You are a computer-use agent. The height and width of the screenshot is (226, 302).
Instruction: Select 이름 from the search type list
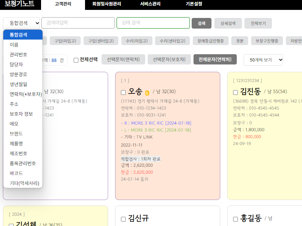[x=15, y=44]
